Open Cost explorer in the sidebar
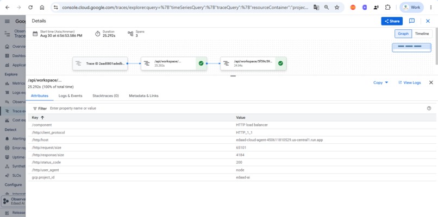This screenshot has width=438, height=217. 15,120
